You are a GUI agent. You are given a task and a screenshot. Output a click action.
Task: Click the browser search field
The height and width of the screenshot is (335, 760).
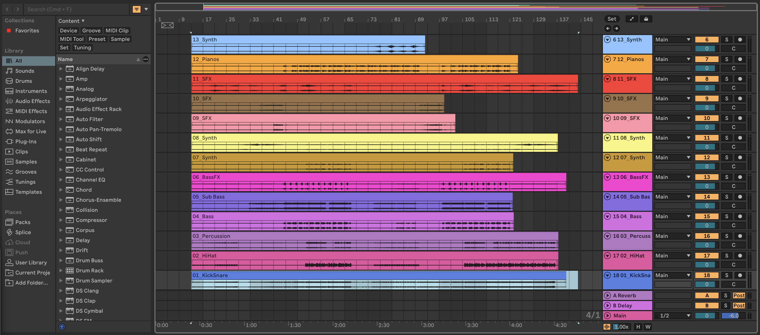76,9
